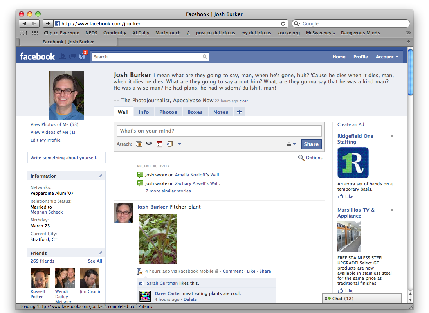
Task: Click the Add bookmark plus button
Action: (48, 23)
